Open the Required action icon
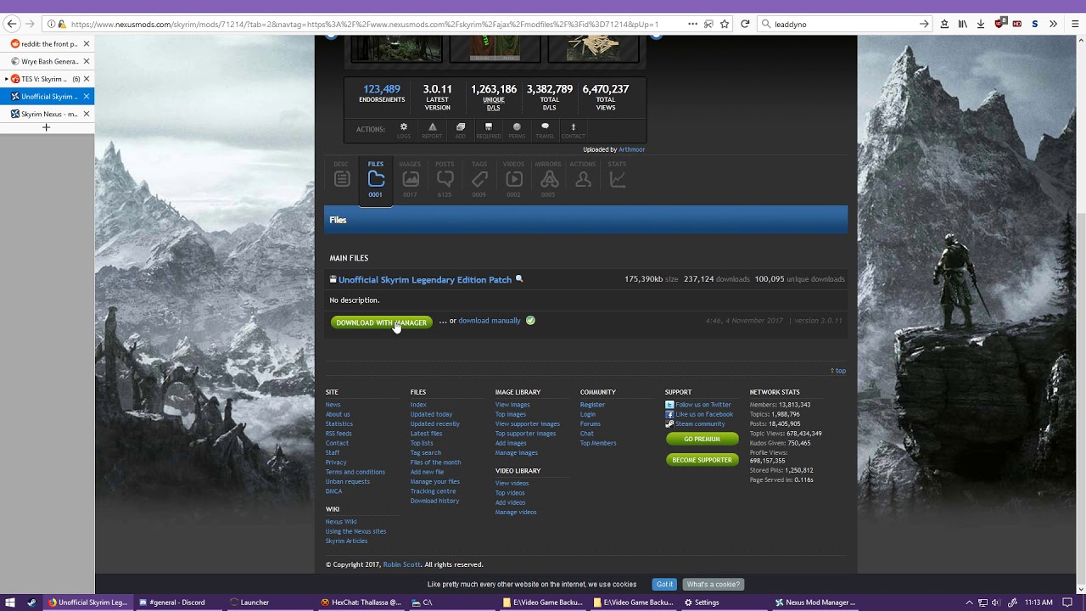Screen dimensions: 1086x611 (489, 130)
